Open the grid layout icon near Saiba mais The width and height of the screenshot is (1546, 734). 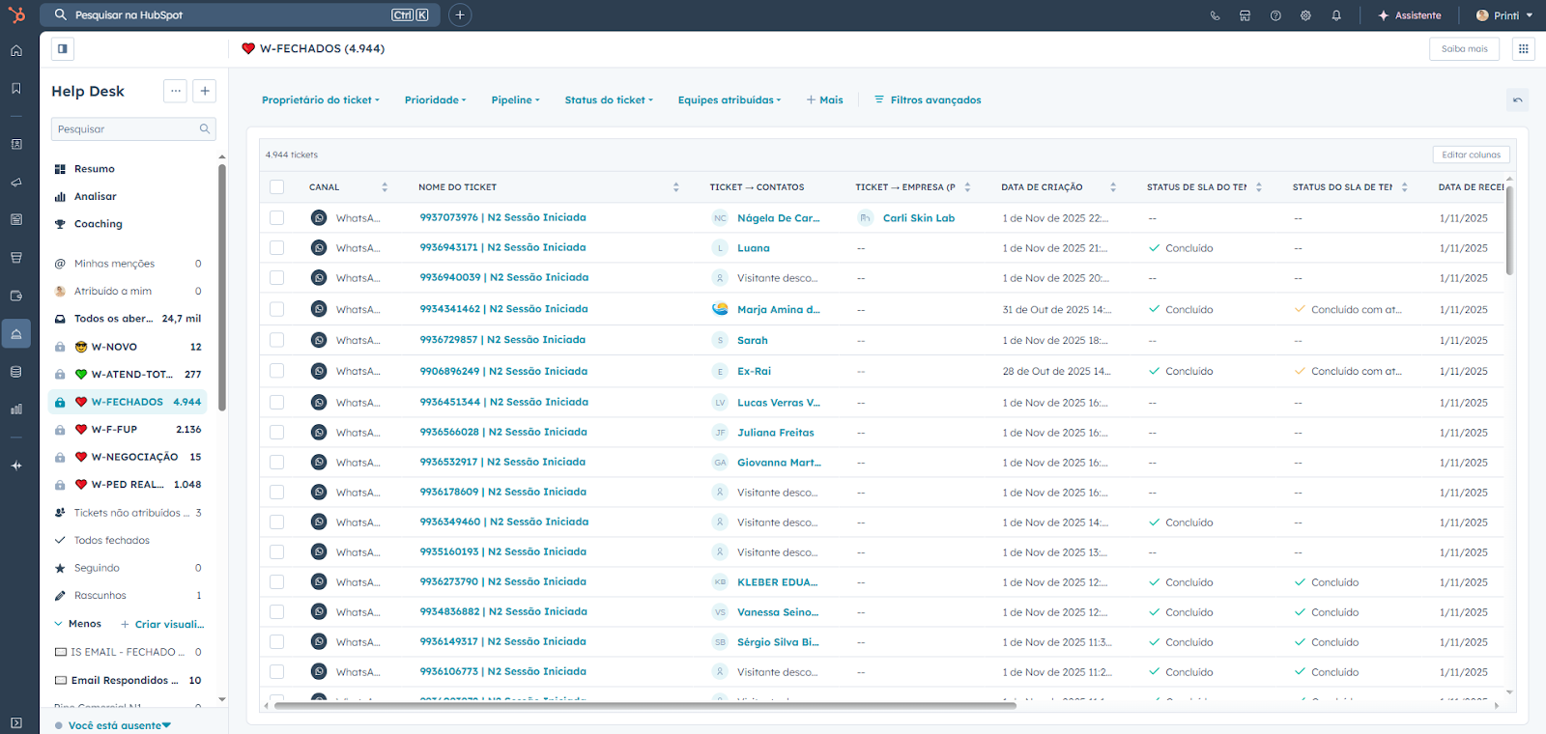pyautogui.click(x=1524, y=48)
